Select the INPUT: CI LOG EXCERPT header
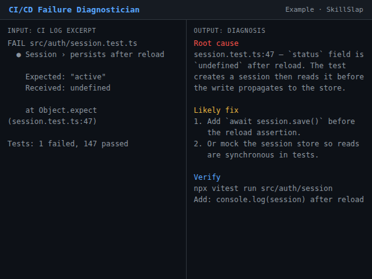This screenshot has height=279, width=372. (51, 30)
